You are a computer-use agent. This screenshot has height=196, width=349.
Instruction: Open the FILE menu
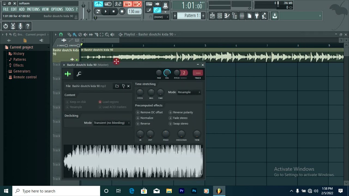tap(6, 9)
